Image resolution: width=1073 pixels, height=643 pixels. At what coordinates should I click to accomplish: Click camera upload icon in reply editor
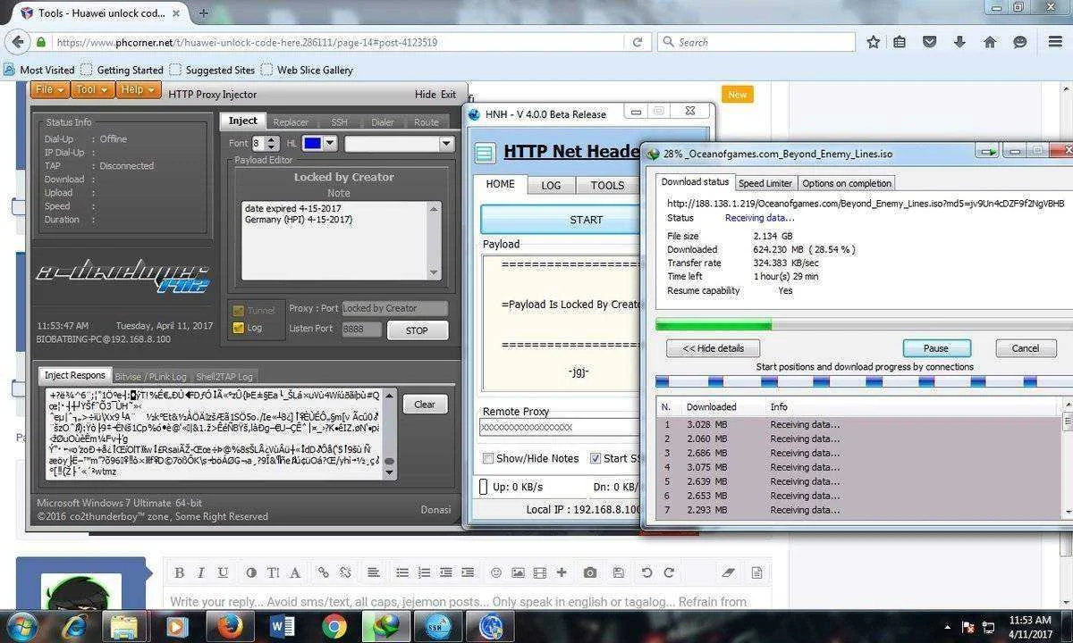point(590,572)
